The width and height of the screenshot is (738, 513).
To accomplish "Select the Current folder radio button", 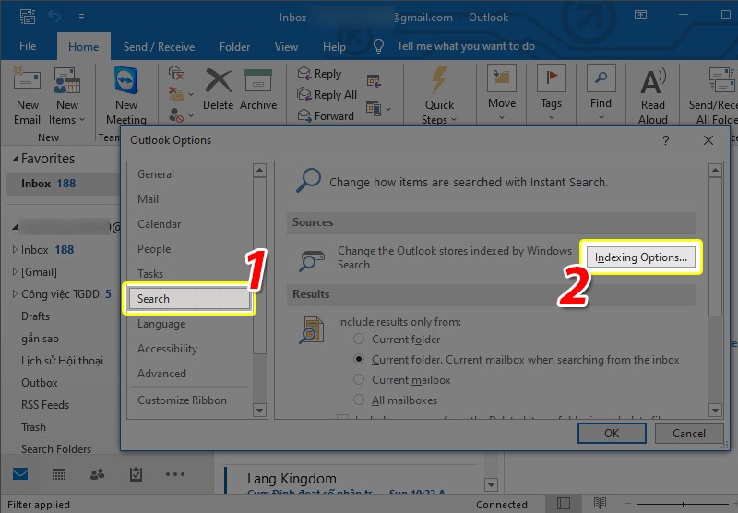I will [x=359, y=339].
